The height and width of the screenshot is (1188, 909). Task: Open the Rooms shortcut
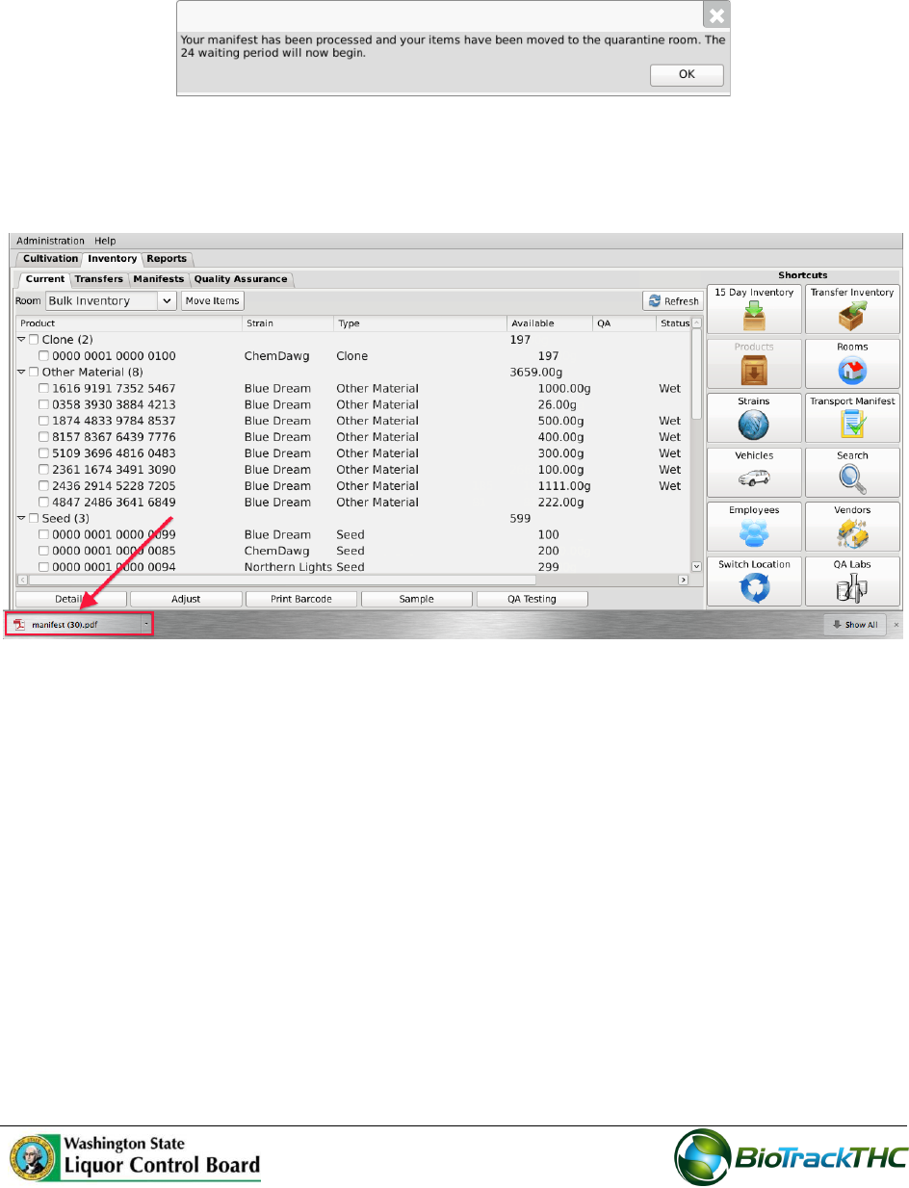pyautogui.click(x=852, y=363)
